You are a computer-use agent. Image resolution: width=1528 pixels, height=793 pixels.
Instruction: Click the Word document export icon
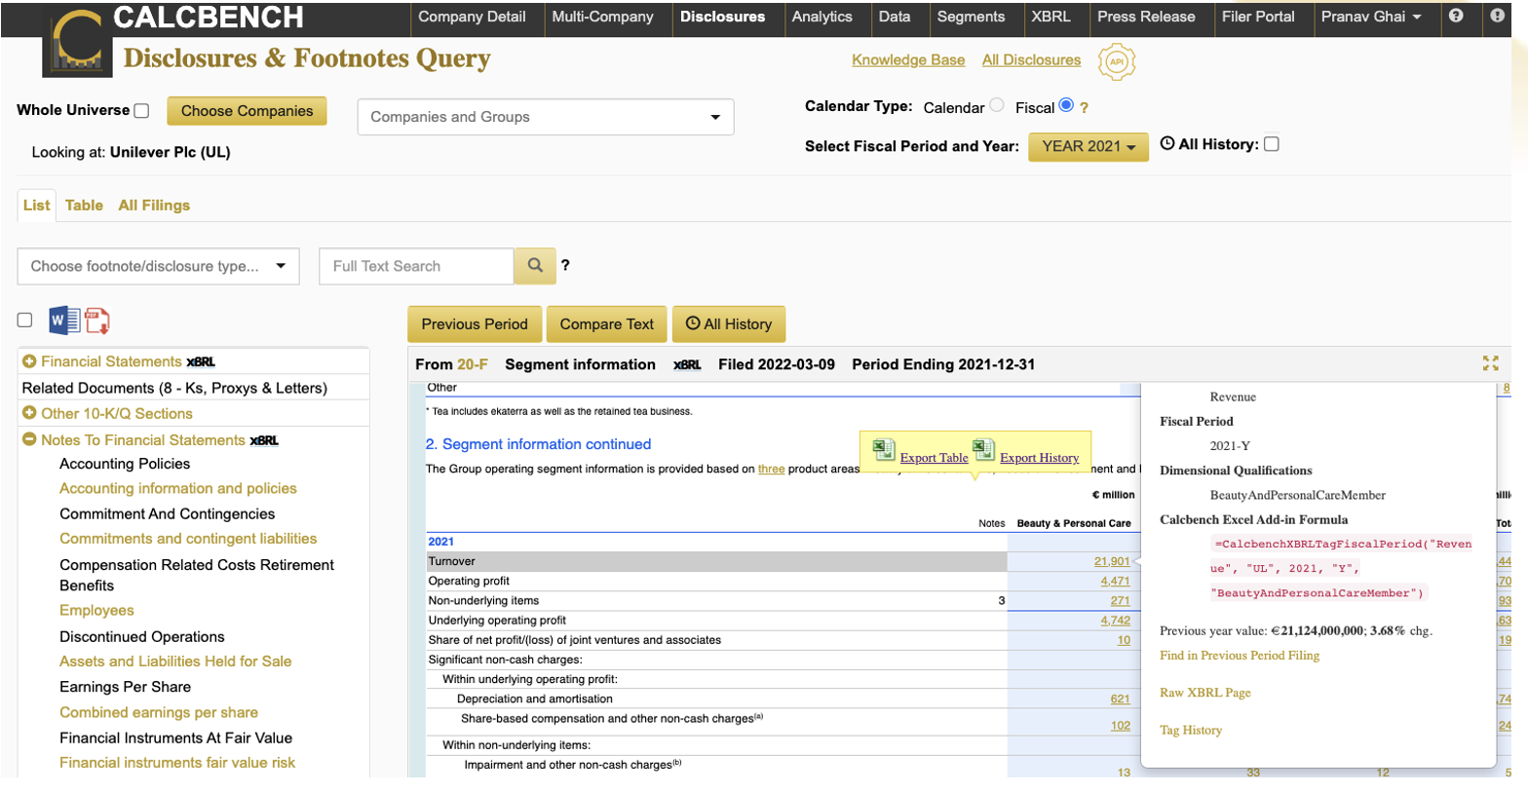[64, 320]
